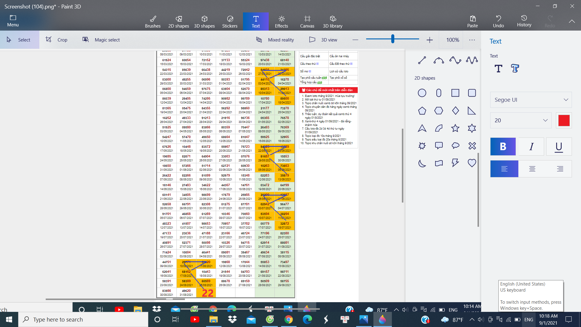Screen dimensions: 581x327
Task: Align text to the right
Action: click(560, 169)
